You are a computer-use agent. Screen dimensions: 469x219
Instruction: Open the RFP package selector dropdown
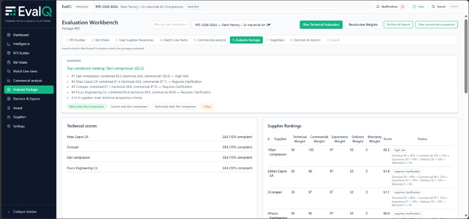[x=232, y=25]
